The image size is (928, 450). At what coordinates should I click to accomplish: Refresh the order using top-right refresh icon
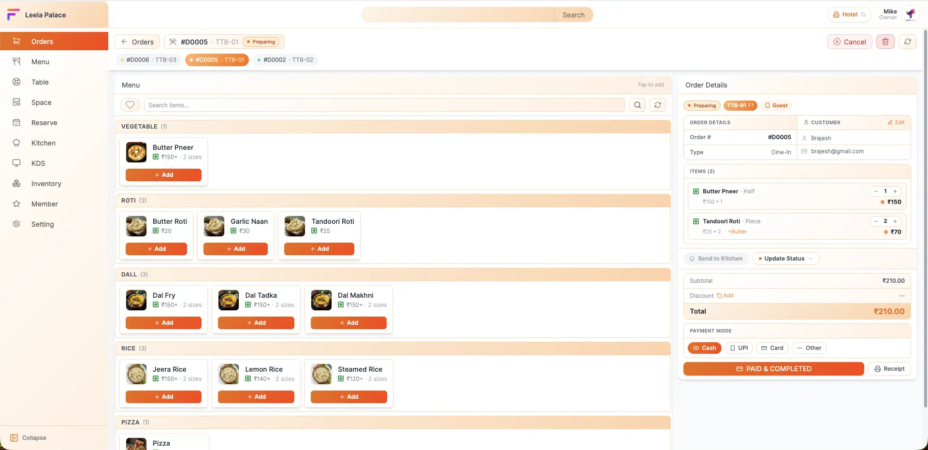tap(908, 42)
